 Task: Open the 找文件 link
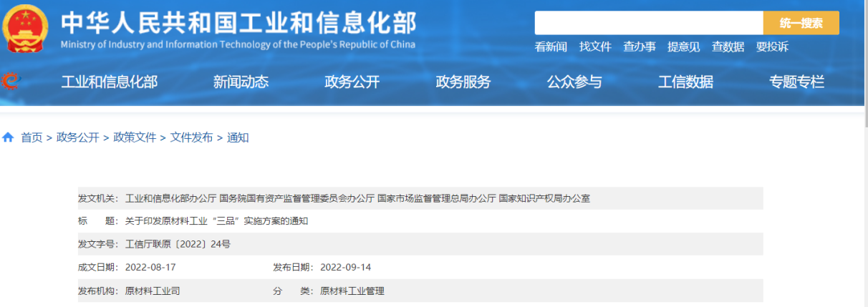(595, 47)
